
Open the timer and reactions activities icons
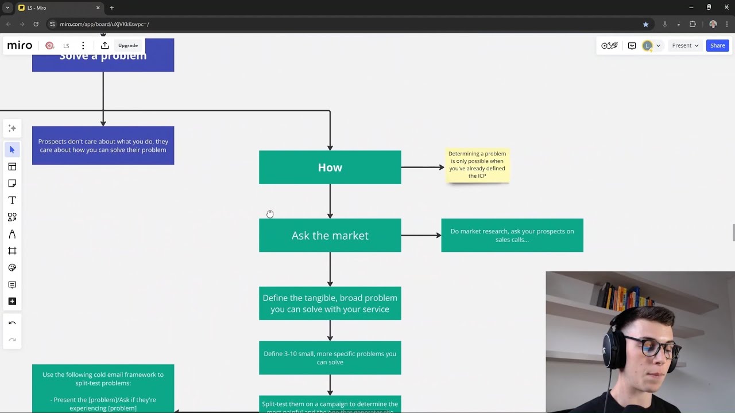coord(609,45)
